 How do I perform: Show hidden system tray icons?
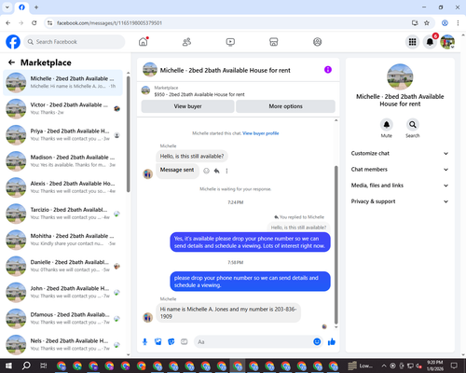(384, 366)
